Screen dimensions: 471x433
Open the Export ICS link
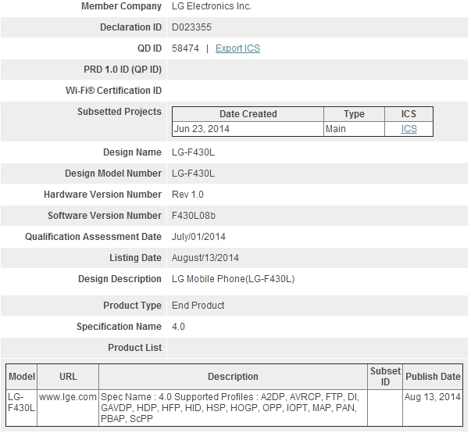coord(237,48)
